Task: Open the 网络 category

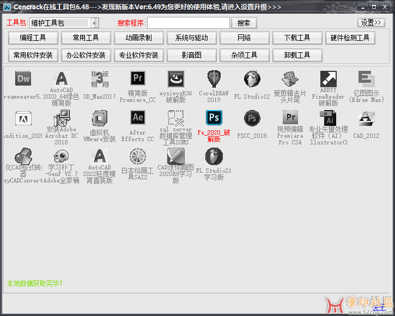Action: pos(245,38)
